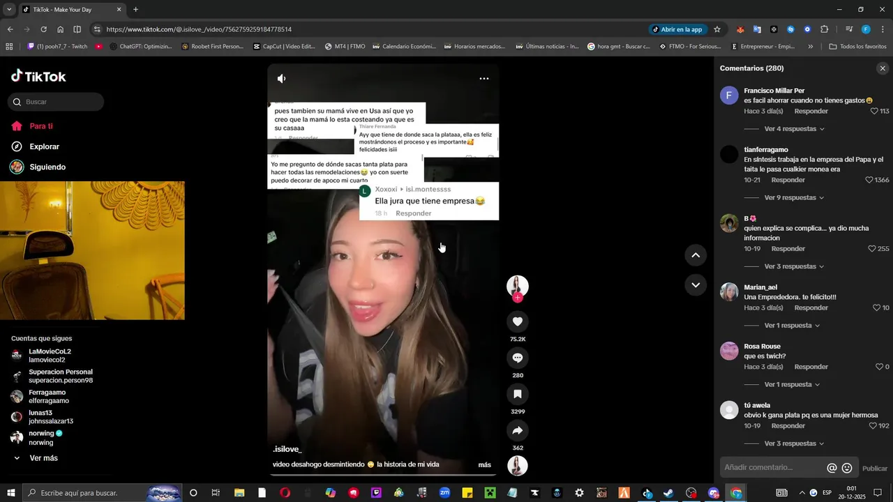Expand 'Ver más' followed accounts list
Image resolution: width=893 pixels, height=502 pixels.
point(35,458)
